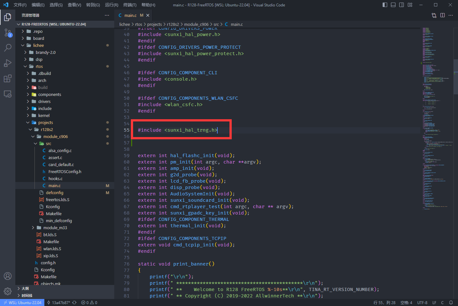Open the Extensions view
458x306 pixels.
click(x=8, y=78)
